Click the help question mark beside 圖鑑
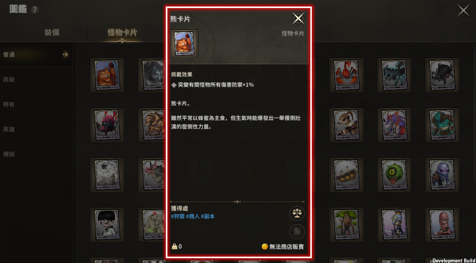 tap(35, 10)
